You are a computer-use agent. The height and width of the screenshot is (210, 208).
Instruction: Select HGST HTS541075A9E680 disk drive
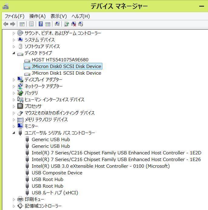(60, 60)
